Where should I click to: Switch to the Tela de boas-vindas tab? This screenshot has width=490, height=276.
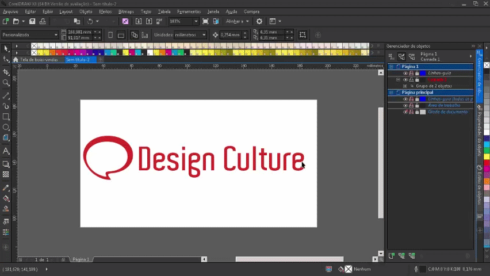[x=39, y=59]
